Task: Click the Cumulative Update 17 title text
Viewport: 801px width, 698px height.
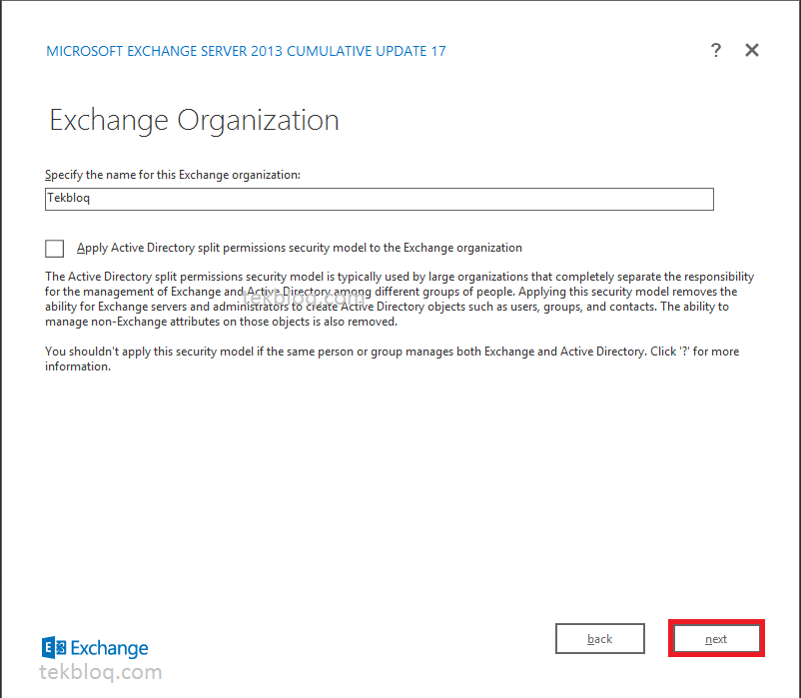Action: [x=246, y=51]
